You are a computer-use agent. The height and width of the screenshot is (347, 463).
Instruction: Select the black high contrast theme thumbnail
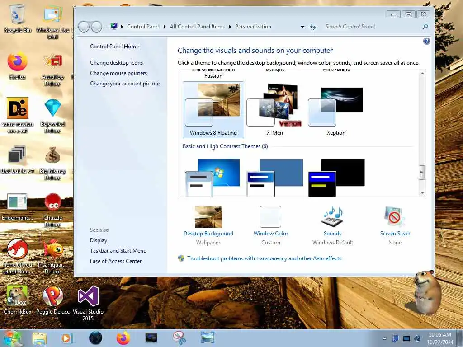[336, 178]
